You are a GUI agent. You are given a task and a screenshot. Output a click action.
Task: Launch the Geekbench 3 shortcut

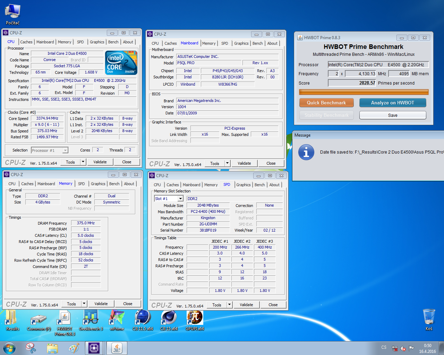coord(91,321)
